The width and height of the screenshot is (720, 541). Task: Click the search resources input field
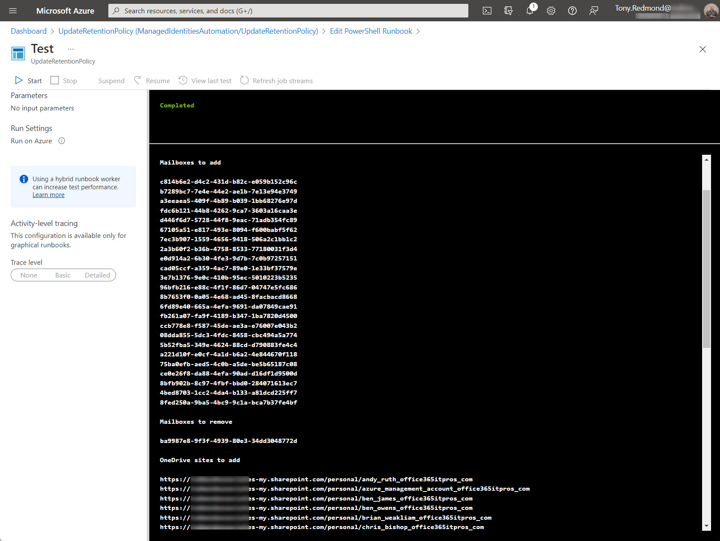(x=288, y=11)
